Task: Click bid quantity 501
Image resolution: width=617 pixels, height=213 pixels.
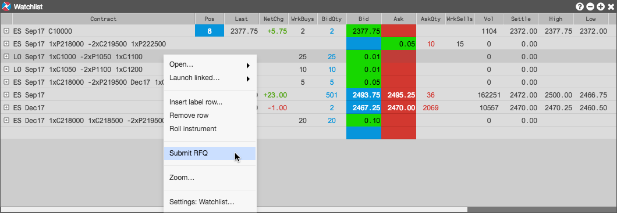Action: click(332, 95)
